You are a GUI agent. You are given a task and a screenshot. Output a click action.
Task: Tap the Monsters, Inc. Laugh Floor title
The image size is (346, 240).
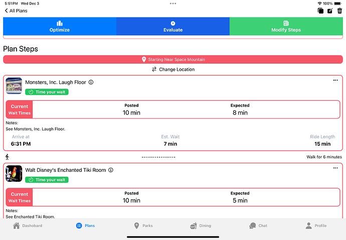pos(56,82)
